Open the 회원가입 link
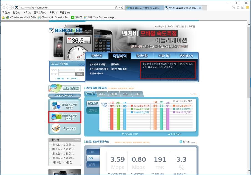 [60, 78]
